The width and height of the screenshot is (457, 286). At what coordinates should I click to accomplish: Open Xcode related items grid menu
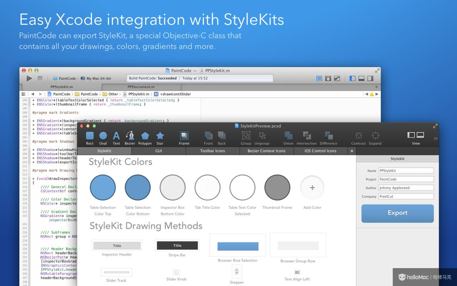(24, 94)
